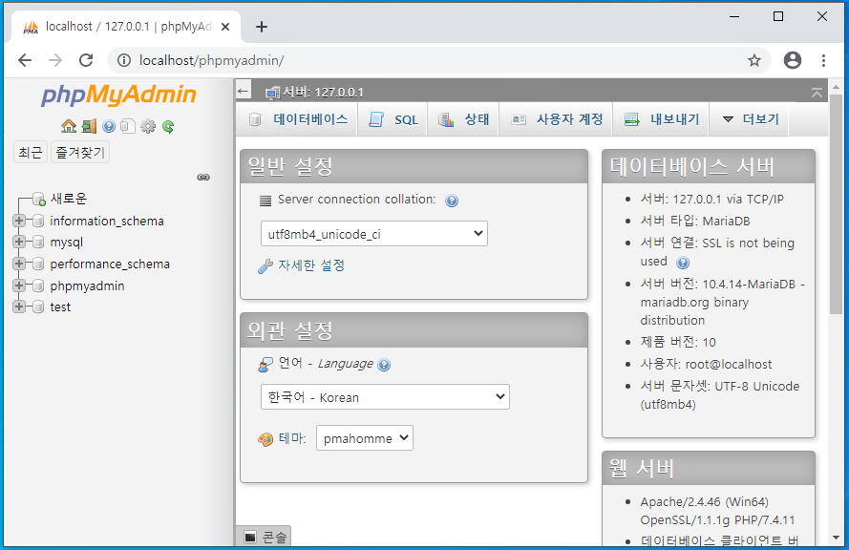The image size is (849, 550).
Task: Collapse navigation panel with left arrow icon
Action: (244, 91)
